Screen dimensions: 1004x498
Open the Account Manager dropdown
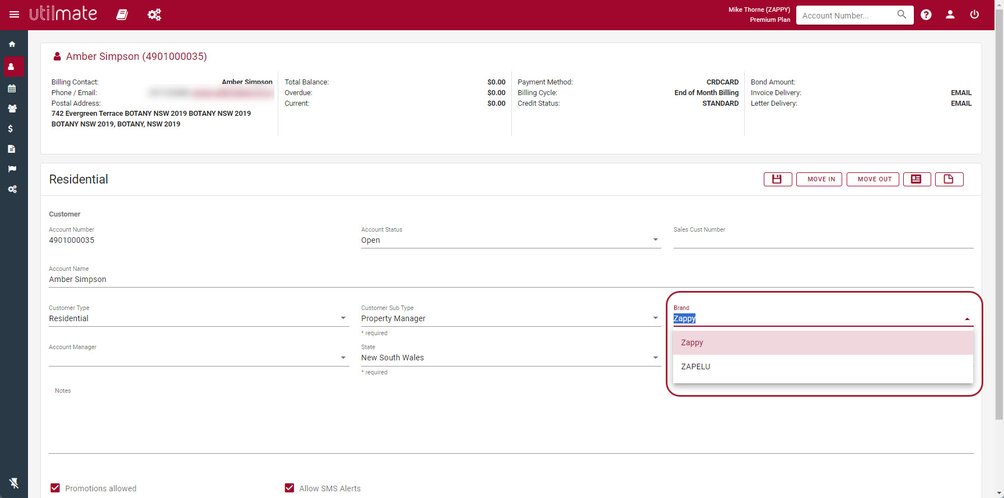(x=199, y=358)
